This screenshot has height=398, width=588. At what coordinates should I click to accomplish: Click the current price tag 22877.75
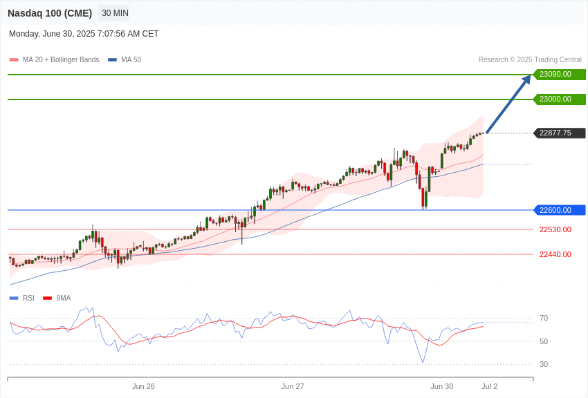pyautogui.click(x=560, y=133)
